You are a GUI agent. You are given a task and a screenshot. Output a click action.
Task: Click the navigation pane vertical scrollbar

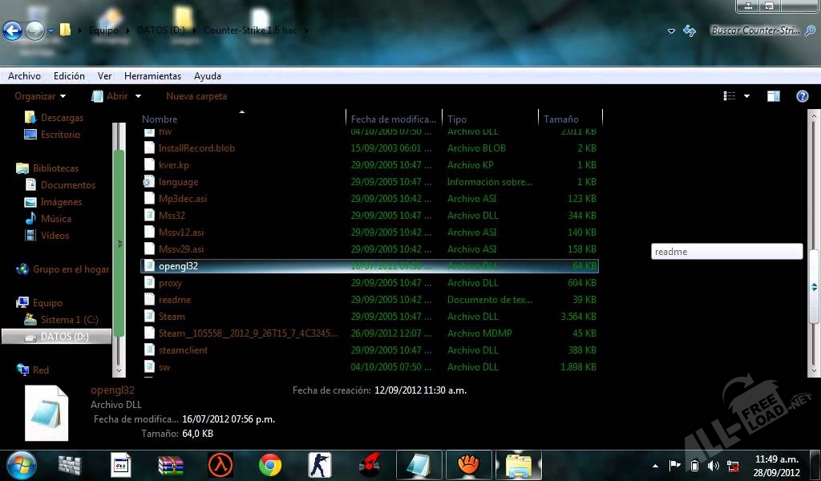[119, 240]
